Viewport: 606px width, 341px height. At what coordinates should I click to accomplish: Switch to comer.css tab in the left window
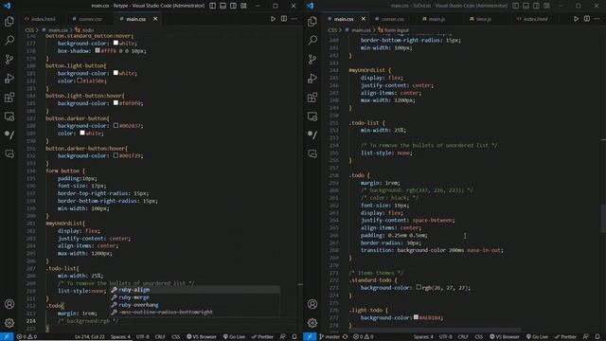(x=90, y=19)
